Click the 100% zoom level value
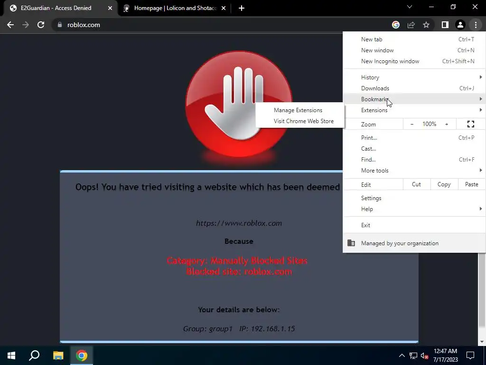The height and width of the screenshot is (365, 486). point(429,124)
